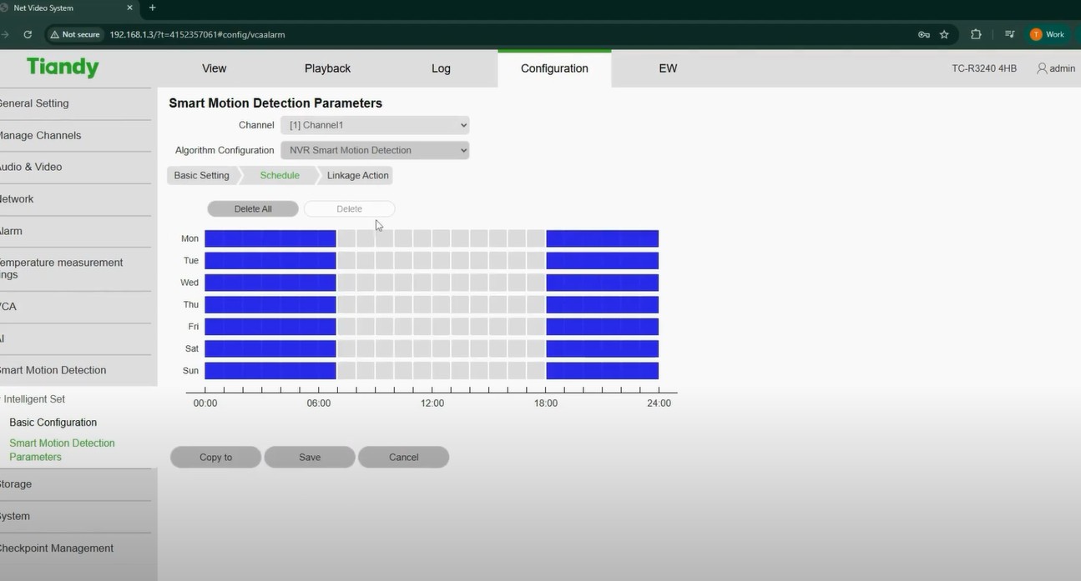Open the Channel dropdown
Viewport: 1081px width, 581px height.
click(375, 125)
